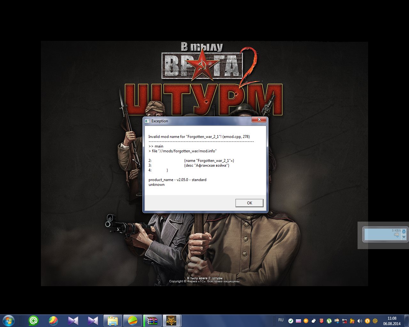Open the red shield tray icon
The width and height of the screenshot is (409, 327).
click(x=321, y=321)
